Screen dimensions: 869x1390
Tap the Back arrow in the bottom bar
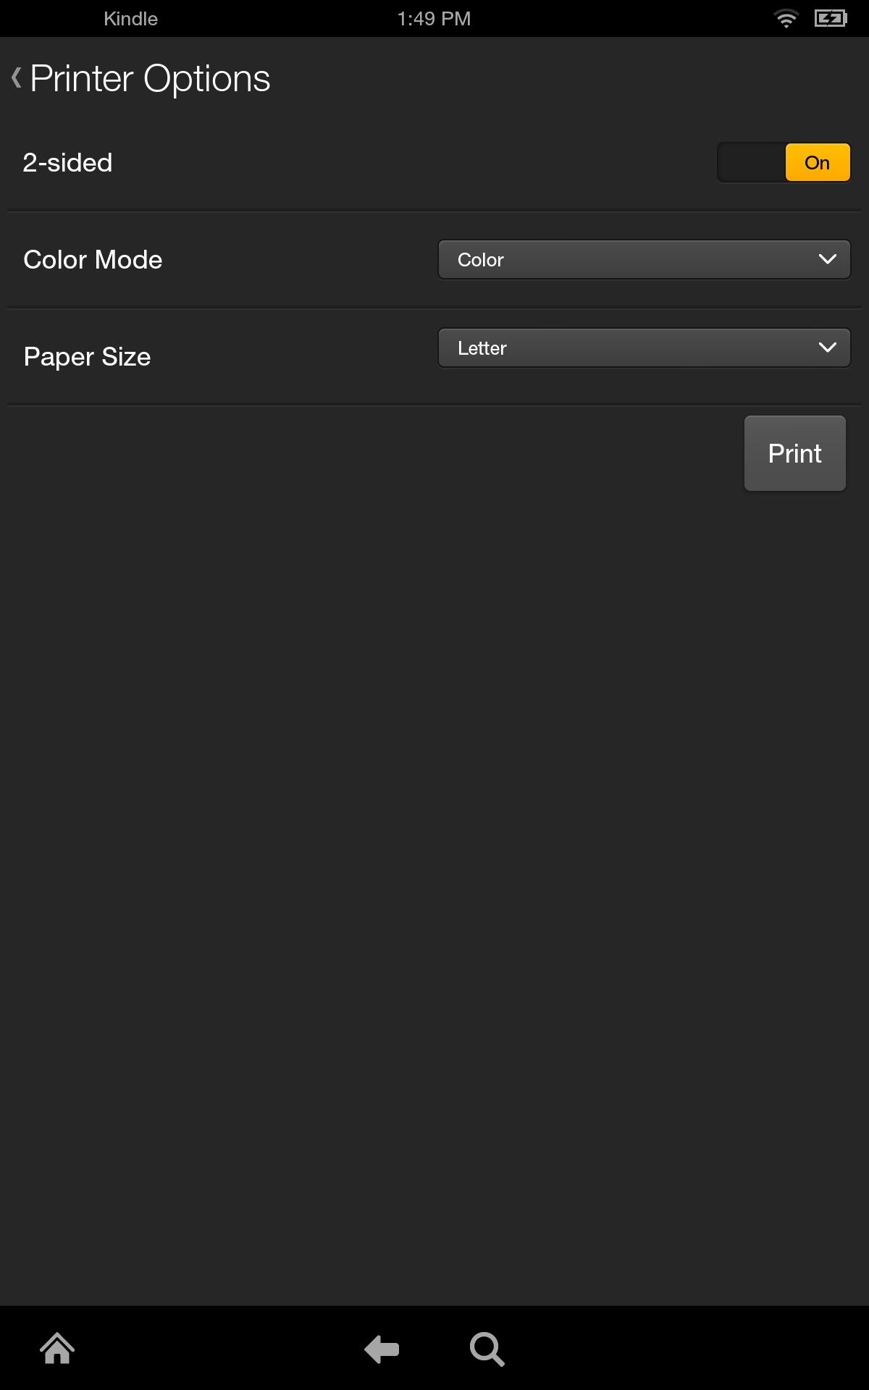381,1348
